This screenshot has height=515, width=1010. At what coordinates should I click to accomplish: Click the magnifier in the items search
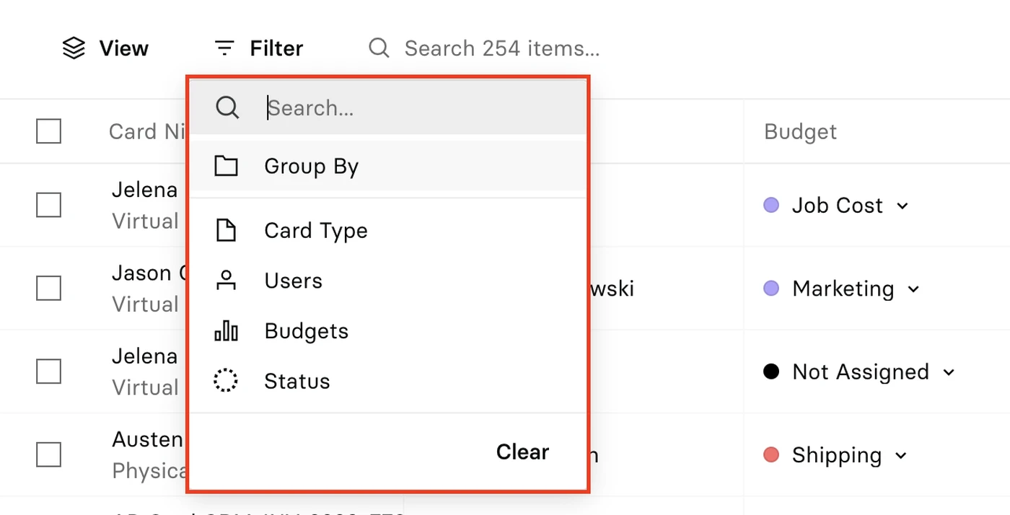[379, 48]
